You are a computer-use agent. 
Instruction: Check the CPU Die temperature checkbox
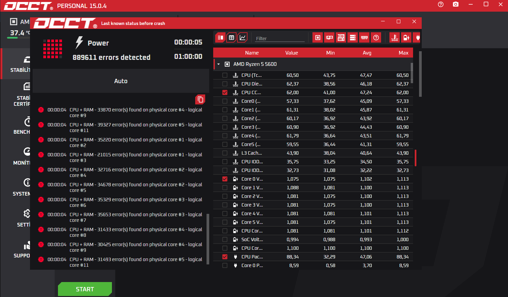click(x=225, y=84)
